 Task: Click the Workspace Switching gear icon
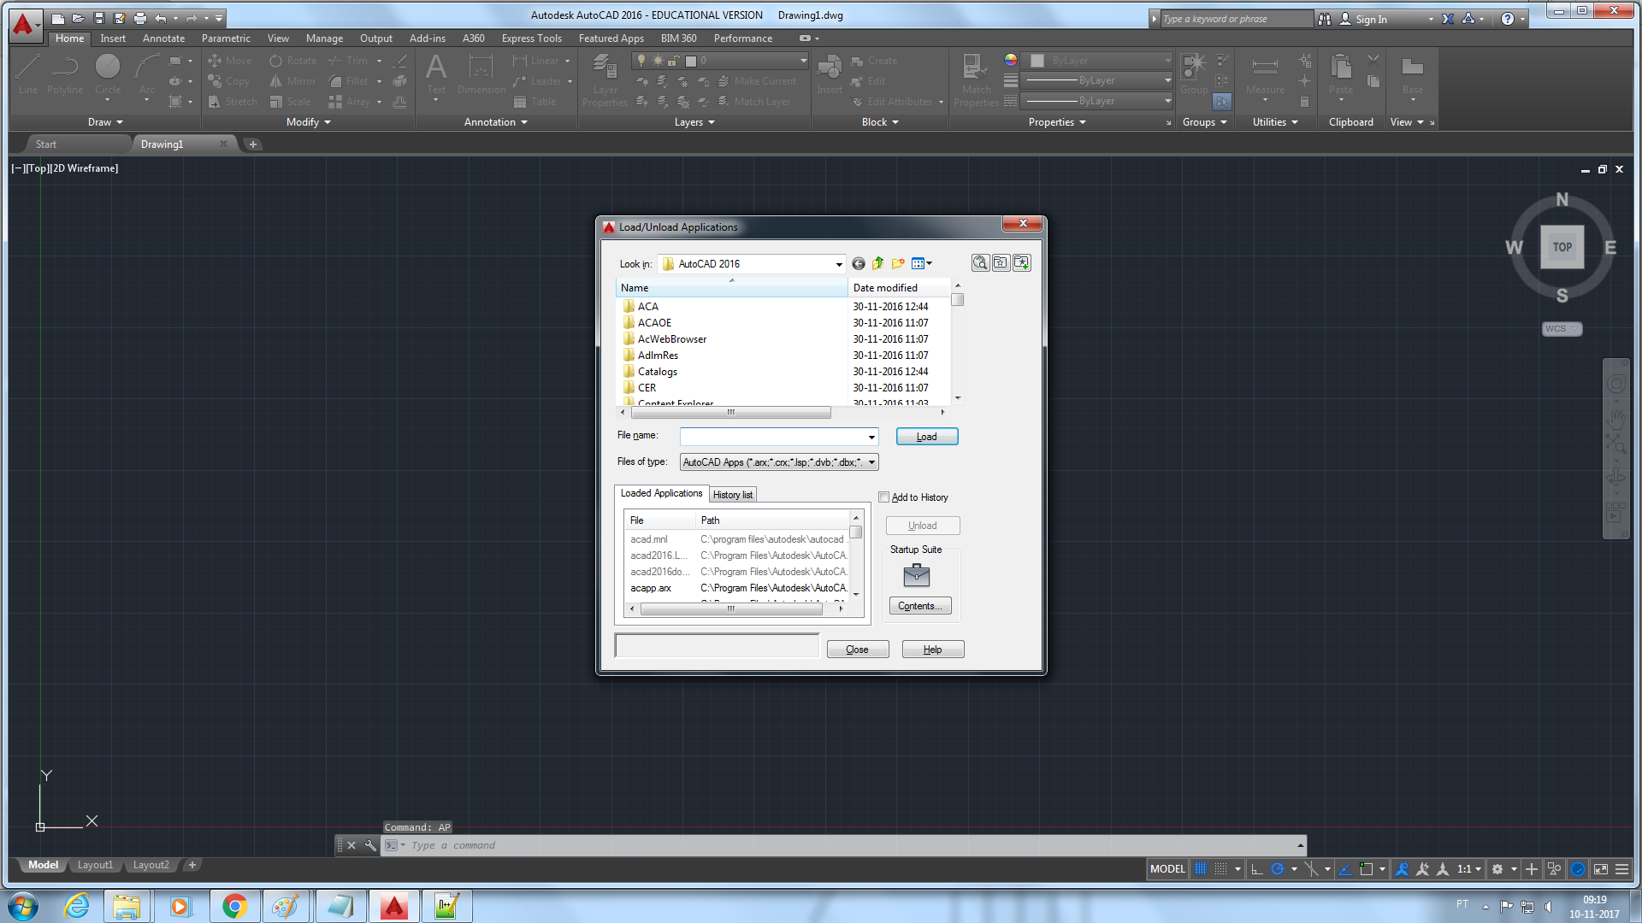click(1497, 869)
